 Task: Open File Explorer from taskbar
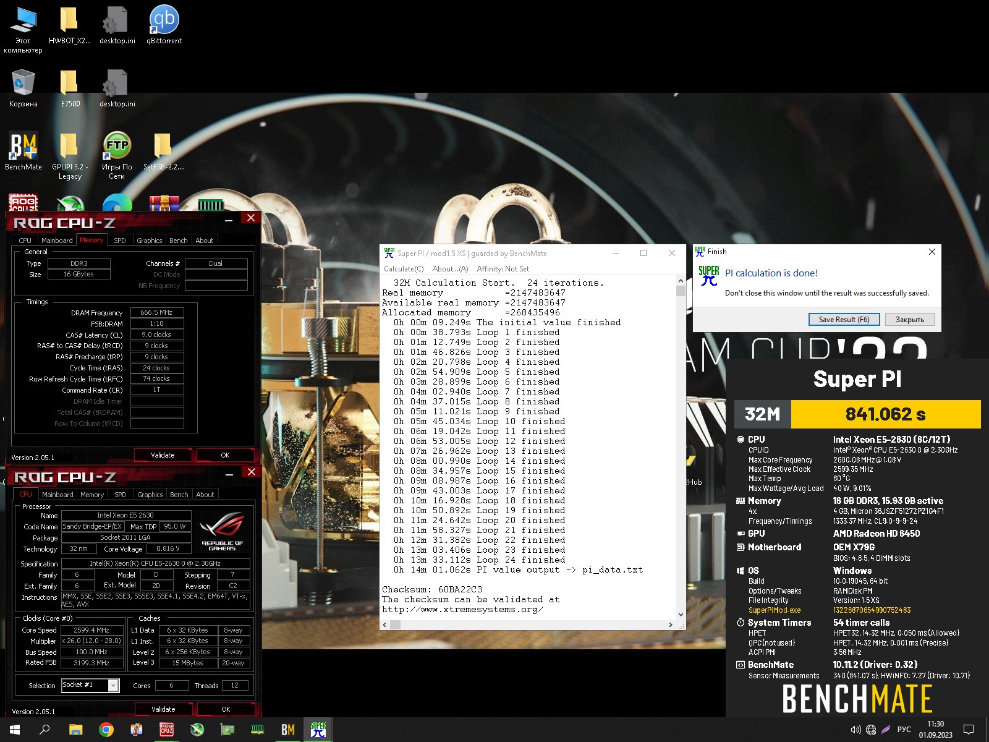pos(75,730)
